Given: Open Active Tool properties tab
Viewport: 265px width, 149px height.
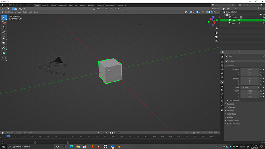Looking at the screenshot, I should (x=222, y=57).
